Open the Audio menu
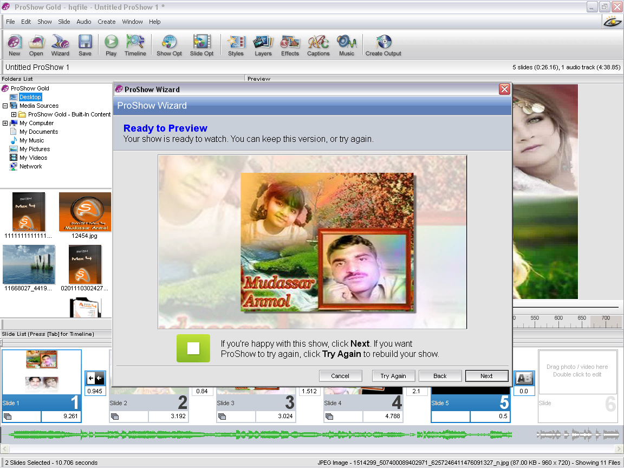The width and height of the screenshot is (624, 468). tap(83, 22)
